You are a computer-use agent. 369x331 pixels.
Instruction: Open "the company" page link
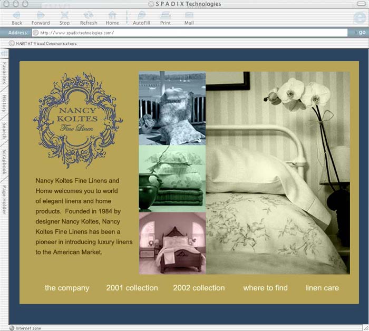[x=67, y=288]
